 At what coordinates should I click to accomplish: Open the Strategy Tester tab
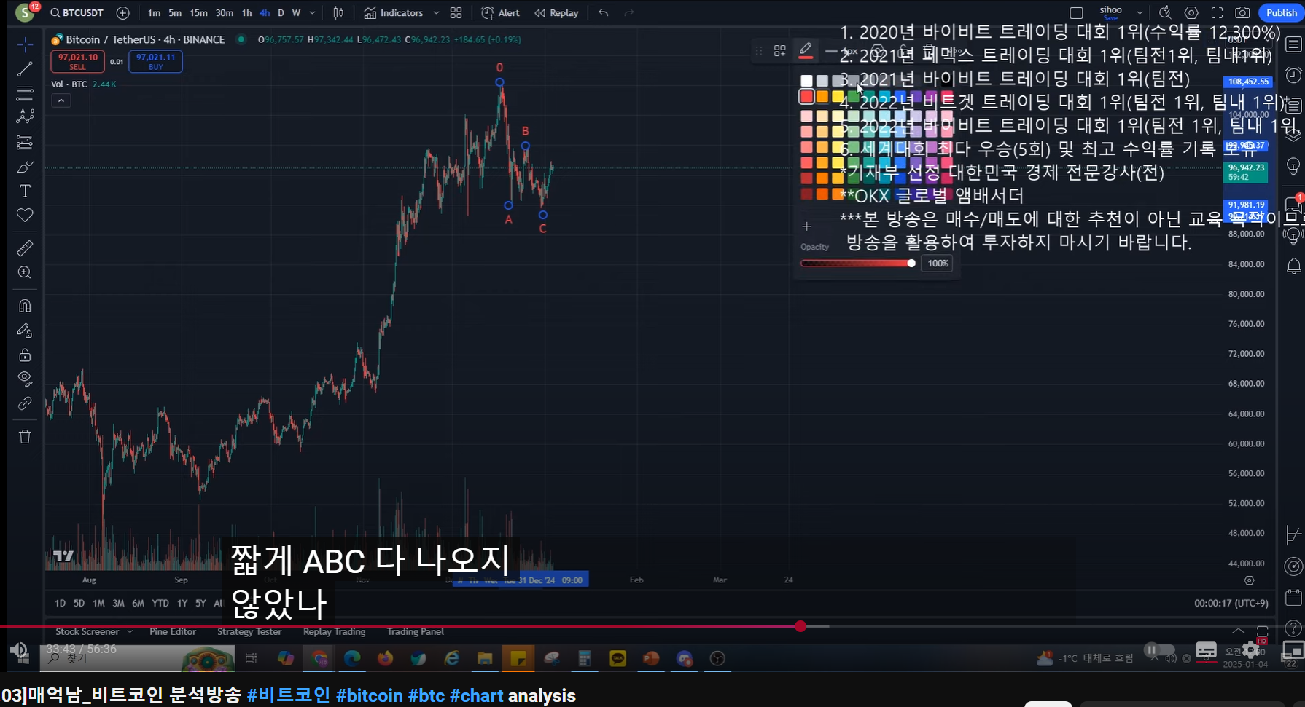click(x=249, y=631)
